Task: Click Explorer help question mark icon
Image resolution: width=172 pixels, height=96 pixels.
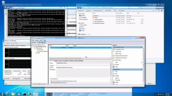Action: point(162,11)
